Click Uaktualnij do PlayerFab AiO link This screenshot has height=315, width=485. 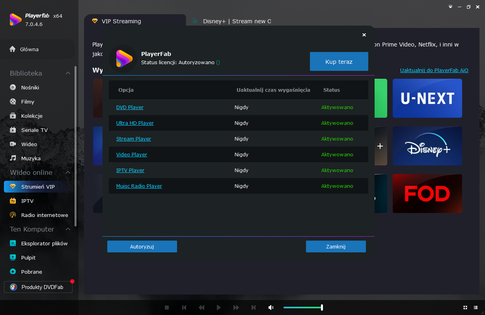pyautogui.click(x=434, y=70)
